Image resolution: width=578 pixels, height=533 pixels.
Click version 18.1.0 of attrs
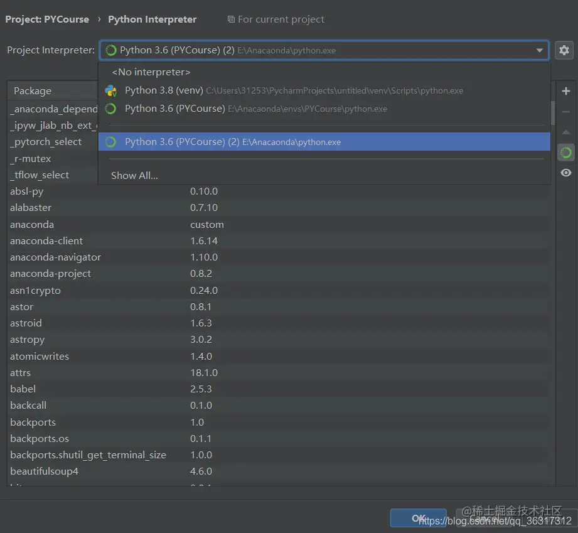(204, 372)
